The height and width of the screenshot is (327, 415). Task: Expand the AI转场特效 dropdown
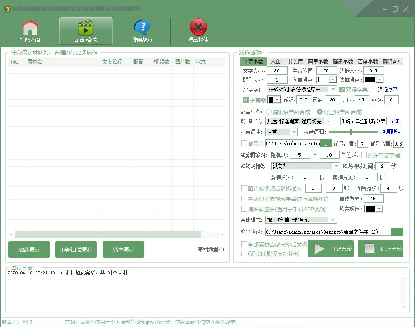click(336, 166)
